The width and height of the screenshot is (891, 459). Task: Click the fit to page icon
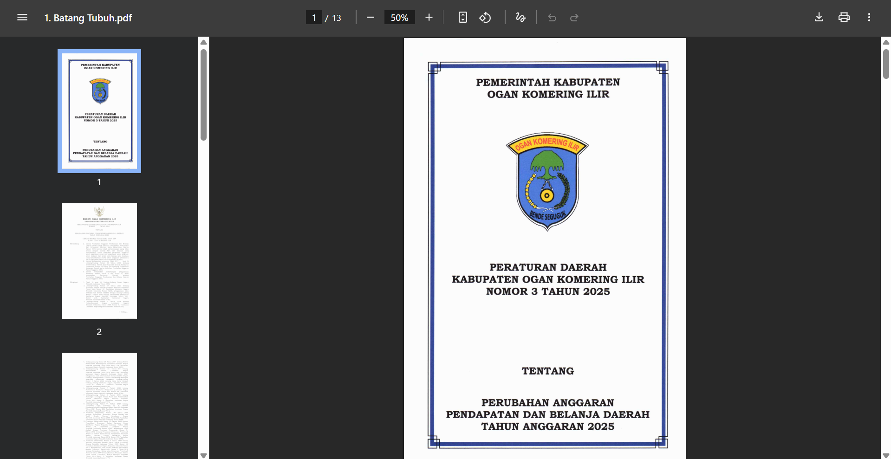coord(462,18)
